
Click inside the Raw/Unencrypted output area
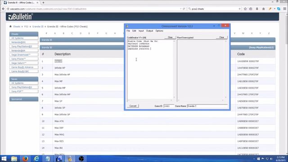click(201, 69)
